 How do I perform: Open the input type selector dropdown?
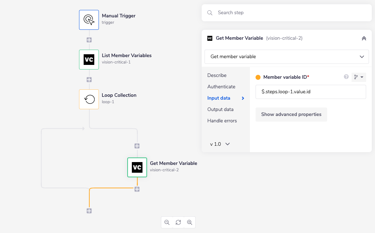(359, 77)
